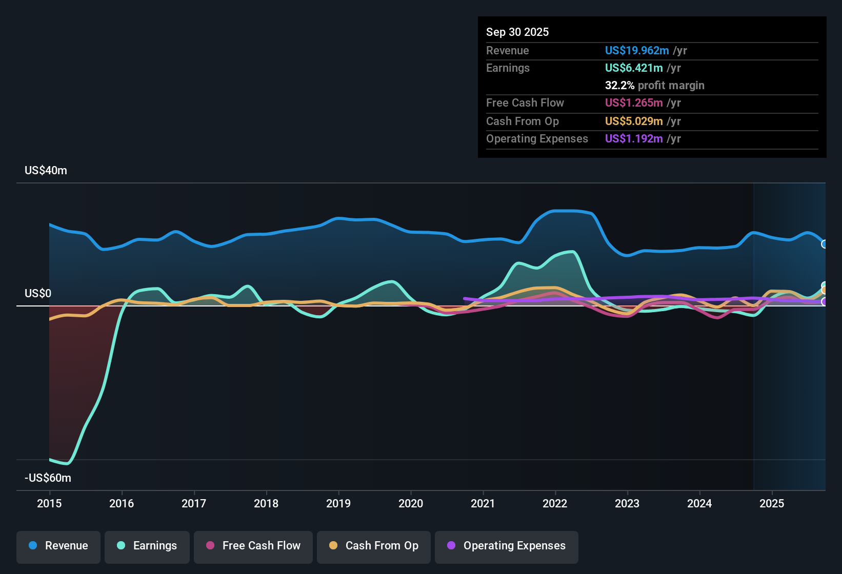The image size is (842, 574).
Task: Click the orange Cash From Op legend dot
Action: coord(333,546)
